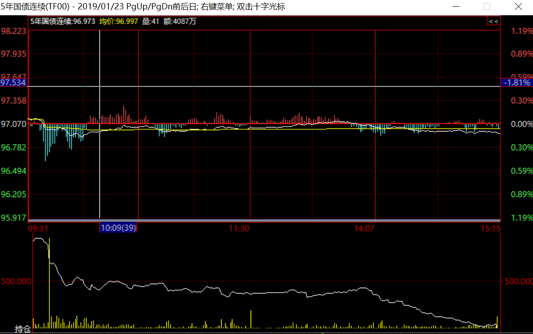Click the 量:41 volume readout

(151, 21)
